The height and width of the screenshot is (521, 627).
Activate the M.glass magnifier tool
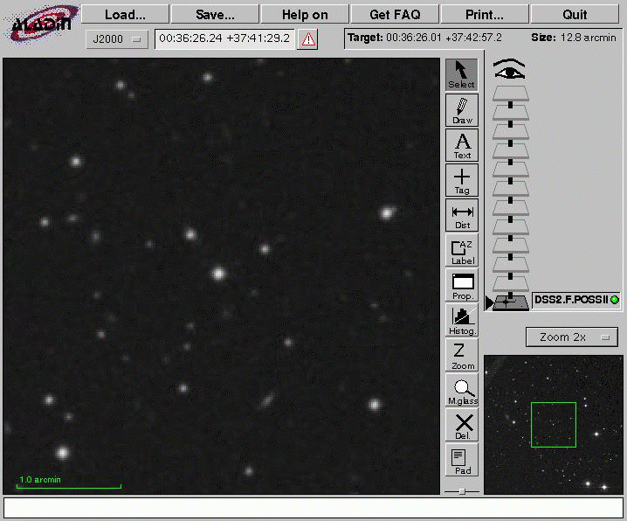[x=462, y=390]
